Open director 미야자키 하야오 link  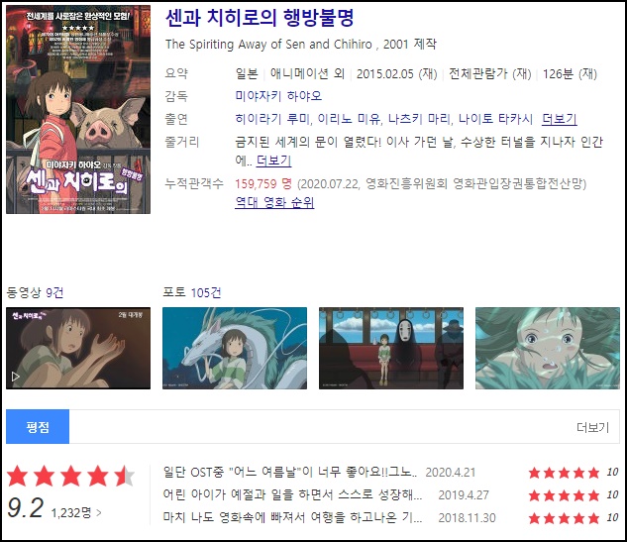point(278,96)
